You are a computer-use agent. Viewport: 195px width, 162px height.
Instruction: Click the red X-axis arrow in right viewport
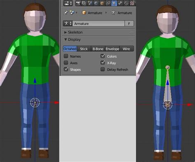(190, 105)
